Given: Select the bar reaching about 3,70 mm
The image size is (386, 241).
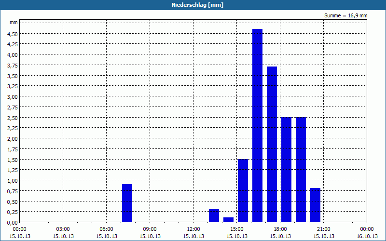Looking at the screenshot, I should click(x=272, y=144).
